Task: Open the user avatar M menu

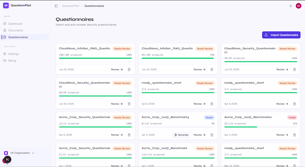Action: pos(298,6)
